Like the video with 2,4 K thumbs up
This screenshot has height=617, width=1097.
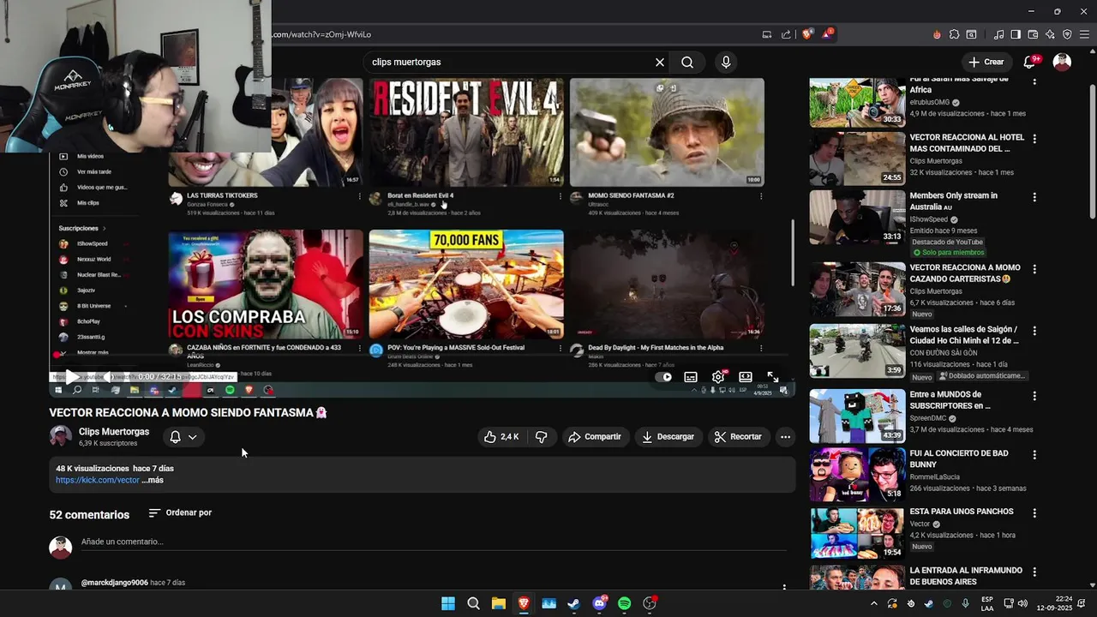pyautogui.click(x=501, y=437)
